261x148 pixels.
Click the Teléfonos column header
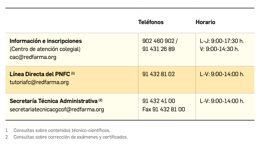click(151, 22)
